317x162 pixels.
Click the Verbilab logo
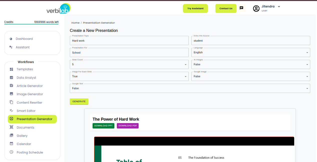coord(59,8)
